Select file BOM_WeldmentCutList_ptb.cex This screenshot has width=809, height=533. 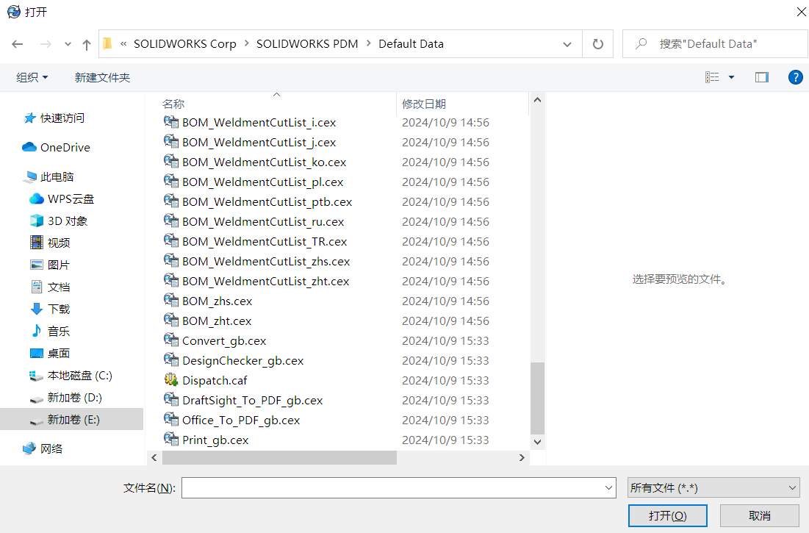[x=267, y=202]
